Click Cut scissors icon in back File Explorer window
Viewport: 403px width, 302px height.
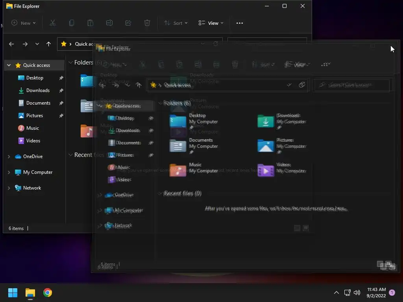(52, 23)
